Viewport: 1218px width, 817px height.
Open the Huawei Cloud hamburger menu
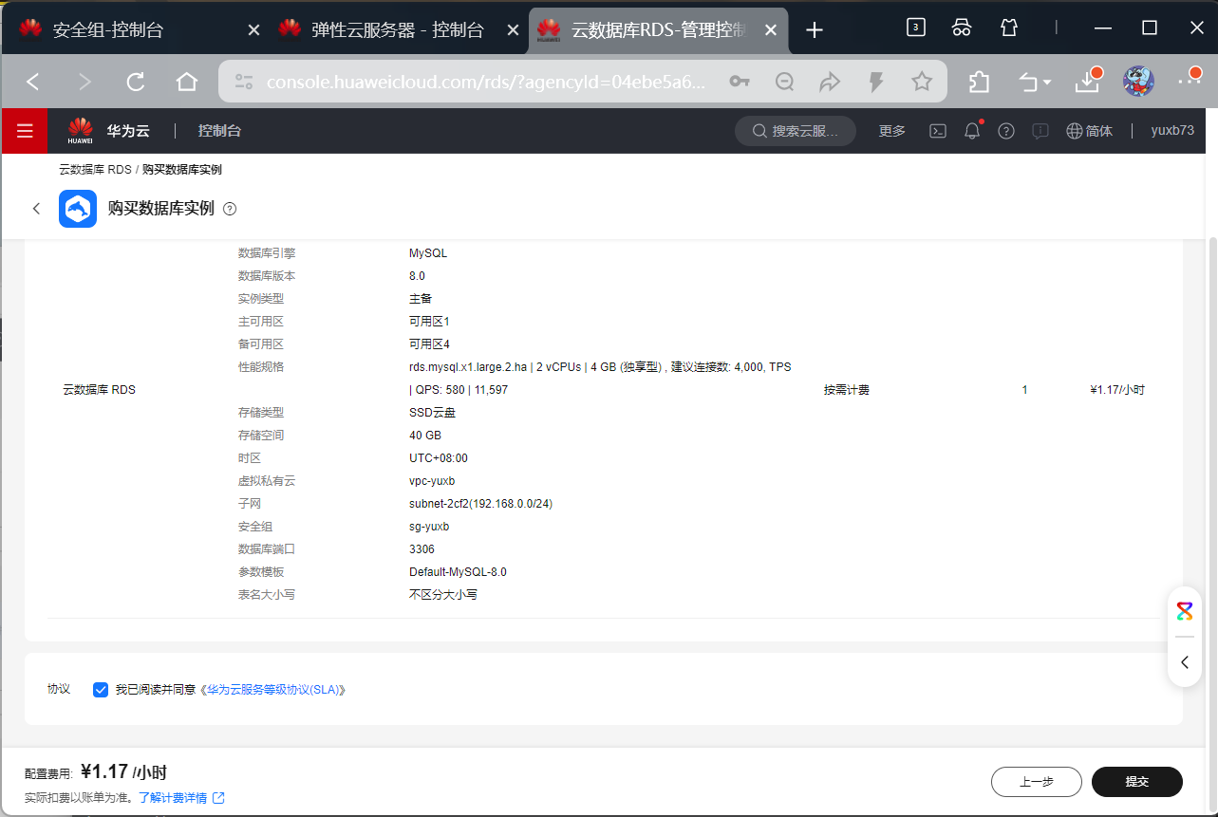[25, 131]
